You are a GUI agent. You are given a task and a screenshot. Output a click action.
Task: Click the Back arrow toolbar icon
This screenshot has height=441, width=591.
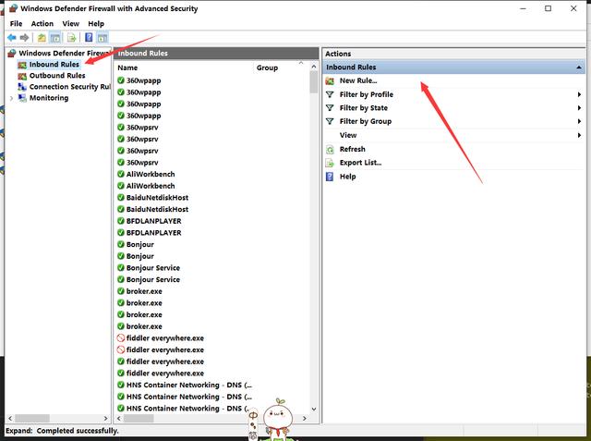pos(12,38)
